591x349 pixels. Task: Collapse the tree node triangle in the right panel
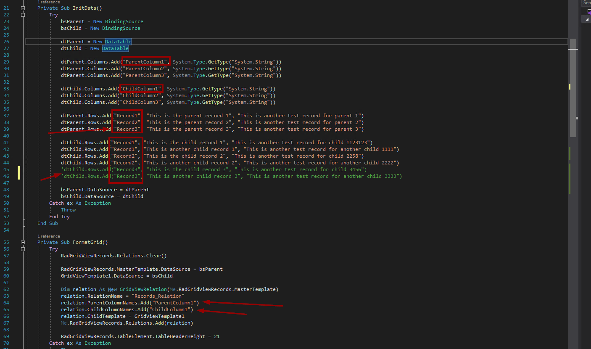click(x=586, y=19)
